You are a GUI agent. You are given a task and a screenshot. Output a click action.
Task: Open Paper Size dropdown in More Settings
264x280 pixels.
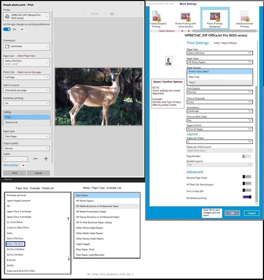point(220,53)
